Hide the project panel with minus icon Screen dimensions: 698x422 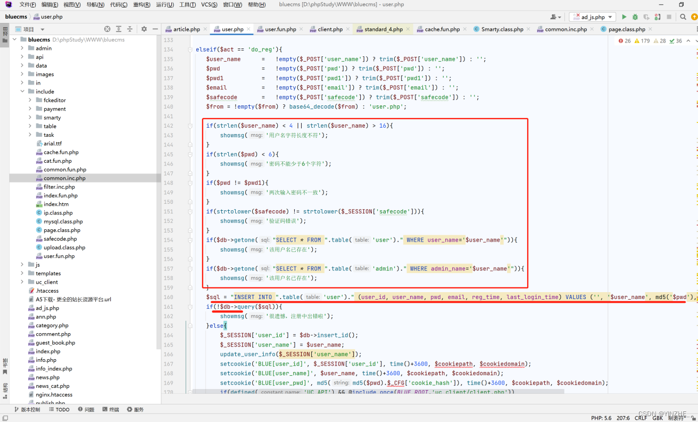pos(155,29)
